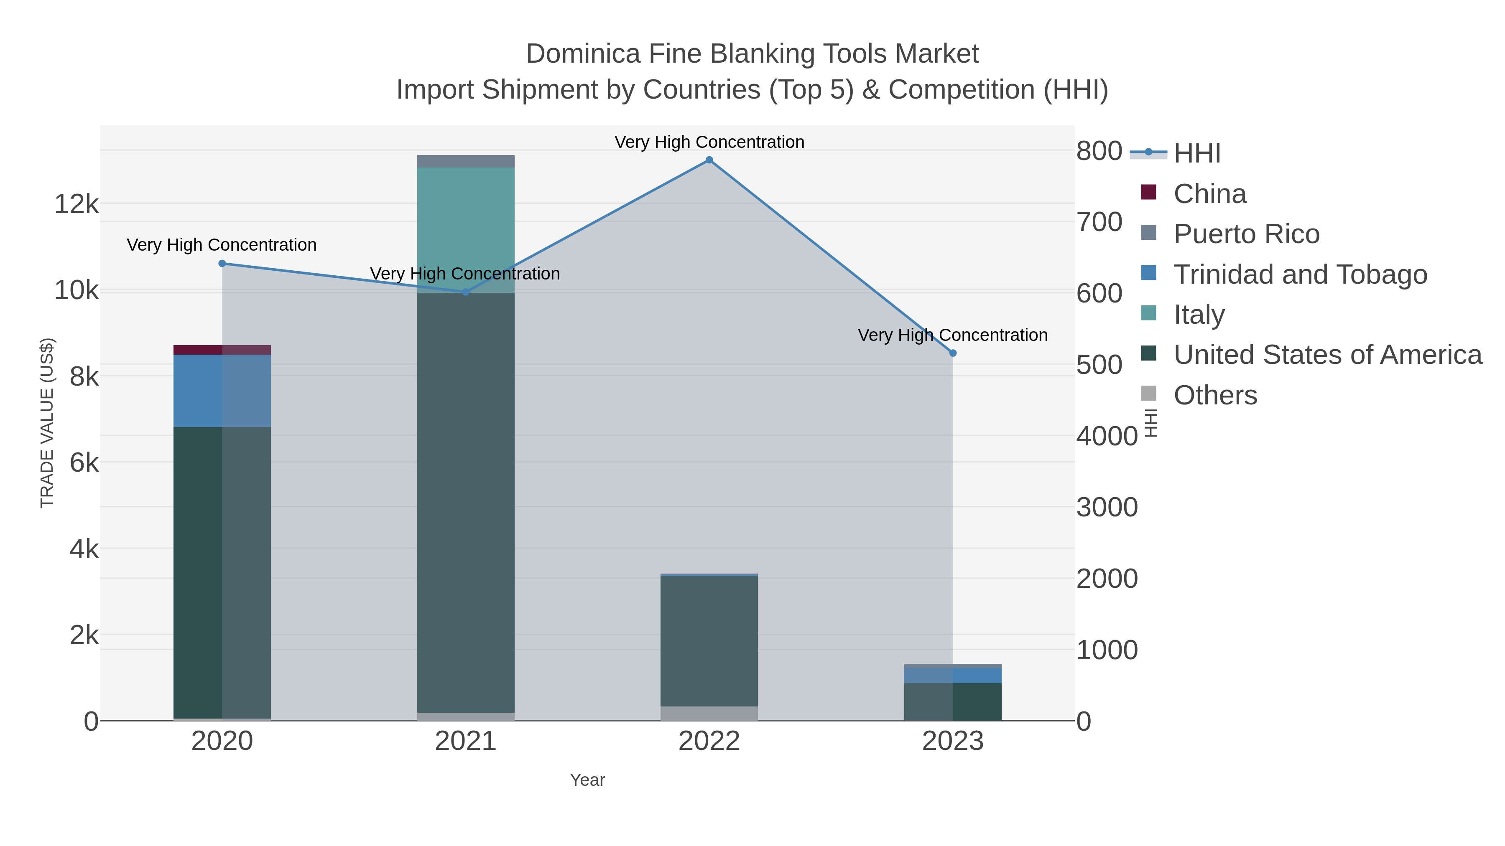Click the 2021 Puerto Rico bar segment
Image resolution: width=1505 pixels, height=846 pixels.
point(466,161)
